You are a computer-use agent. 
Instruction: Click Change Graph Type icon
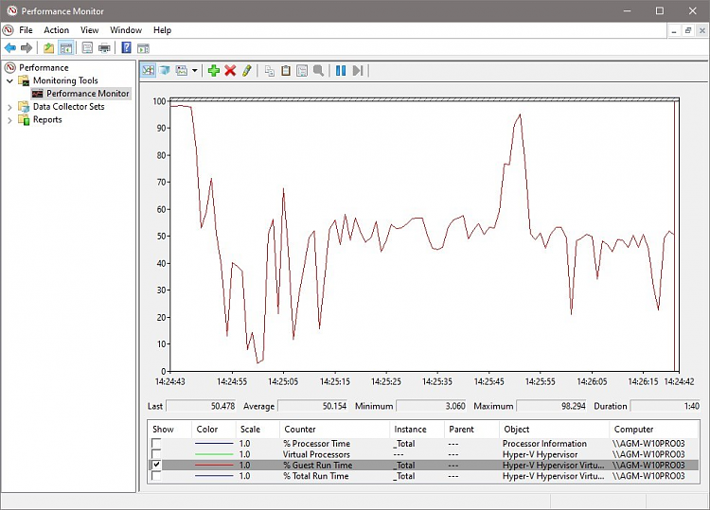(182, 71)
